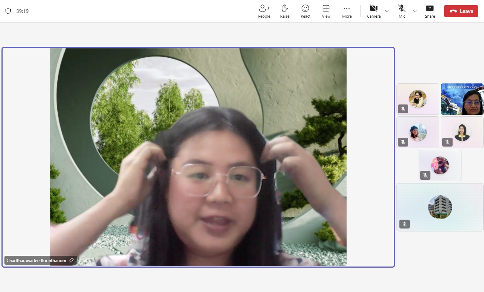
Task: Share your screen content
Action: tap(430, 11)
